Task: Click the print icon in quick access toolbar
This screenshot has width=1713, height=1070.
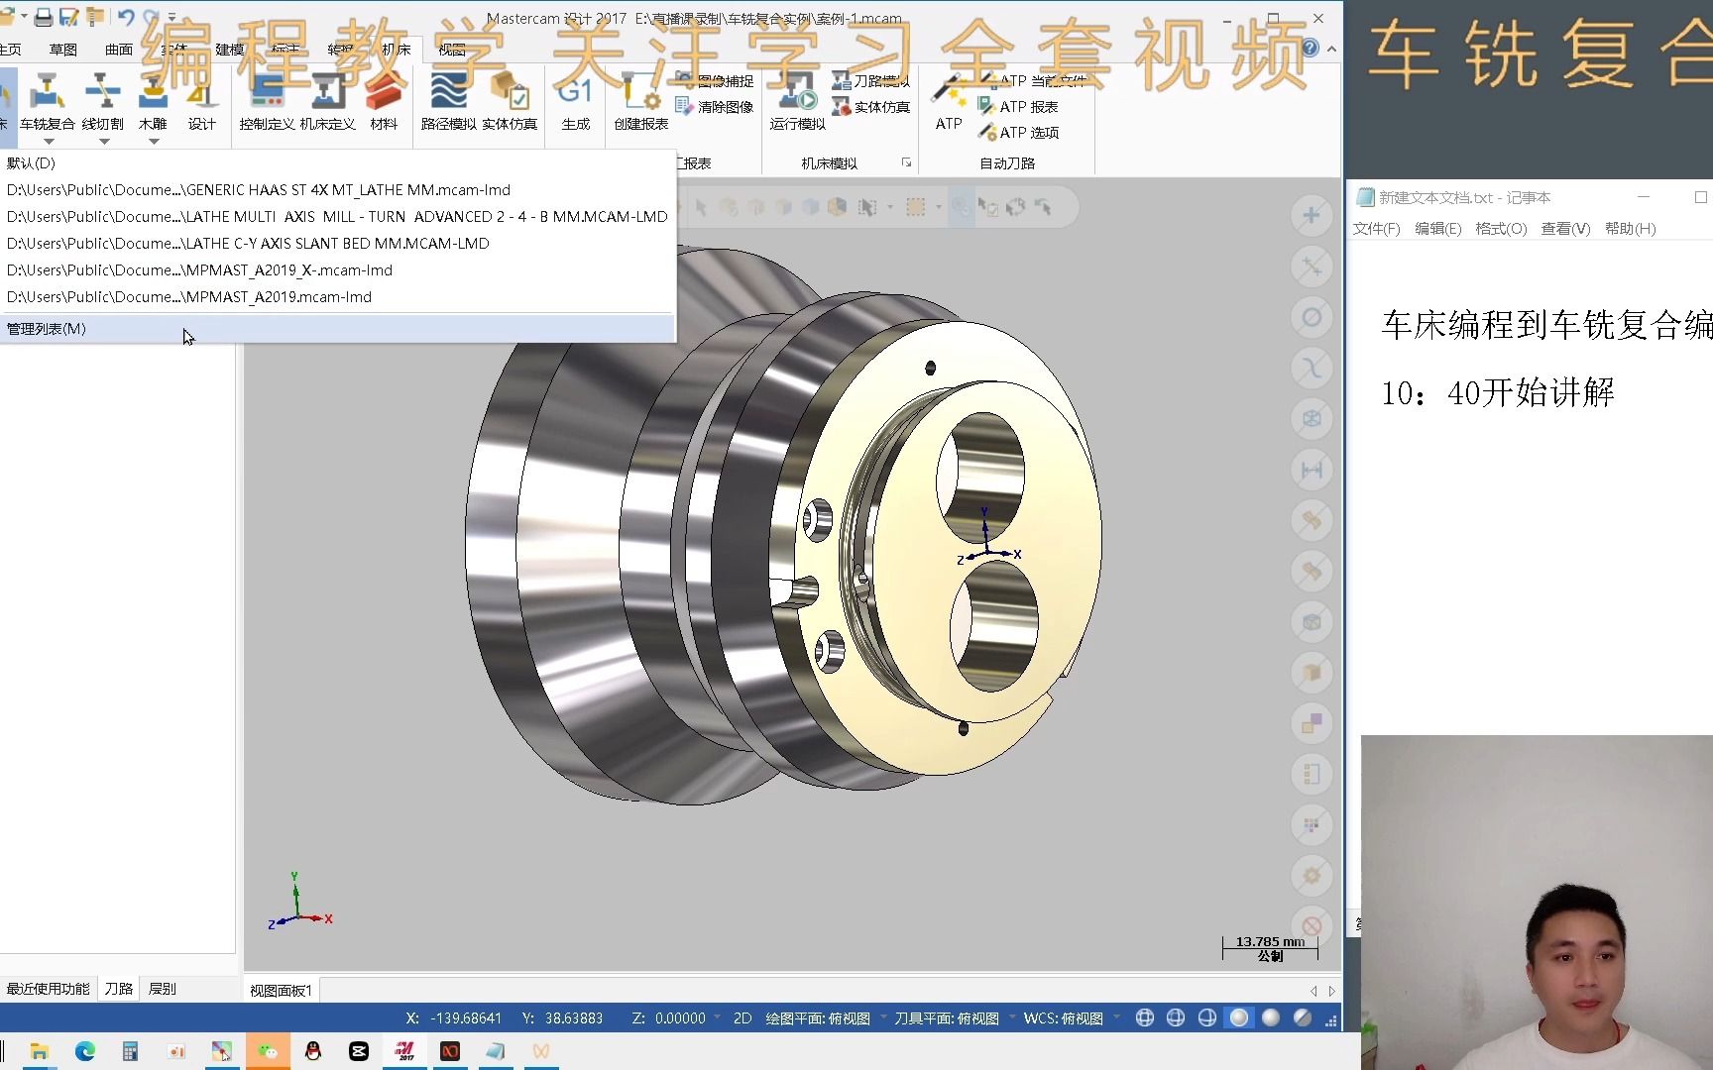Action: pos(43,17)
